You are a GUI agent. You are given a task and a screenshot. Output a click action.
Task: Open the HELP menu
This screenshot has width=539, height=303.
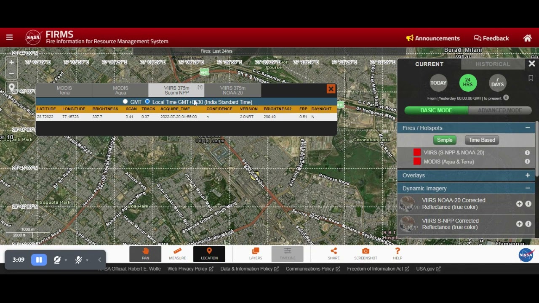click(x=398, y=254)
